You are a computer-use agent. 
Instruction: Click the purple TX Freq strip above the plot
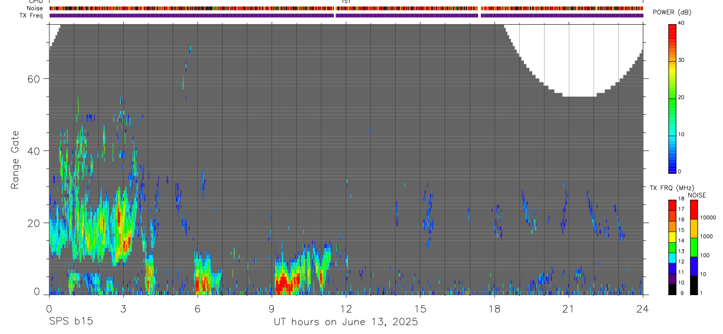[x=346, y=15]
